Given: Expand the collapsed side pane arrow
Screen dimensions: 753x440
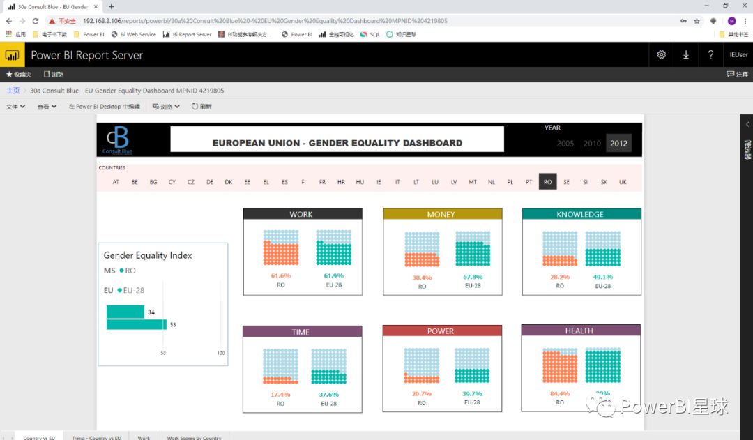Looking at the screenshot, I should [747, 124].
